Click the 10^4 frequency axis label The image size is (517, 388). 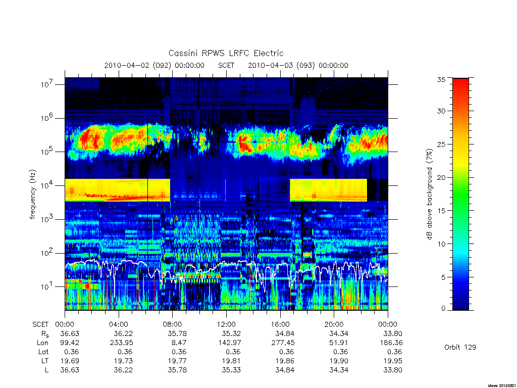(47, 185)
